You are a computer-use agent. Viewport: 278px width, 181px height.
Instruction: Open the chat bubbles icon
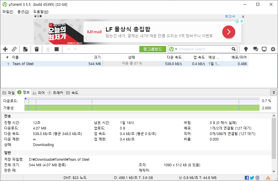pos(255,49)
